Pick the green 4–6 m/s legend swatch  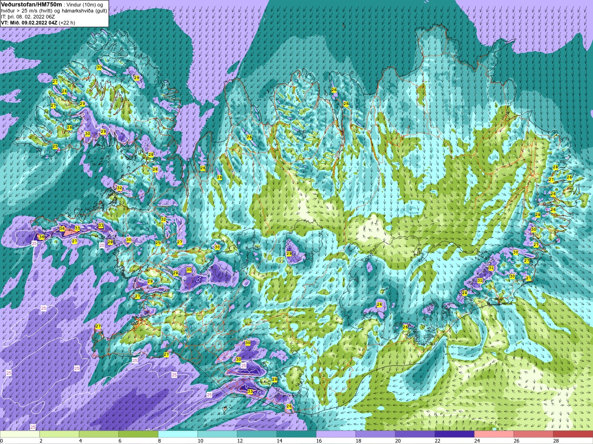99,434
